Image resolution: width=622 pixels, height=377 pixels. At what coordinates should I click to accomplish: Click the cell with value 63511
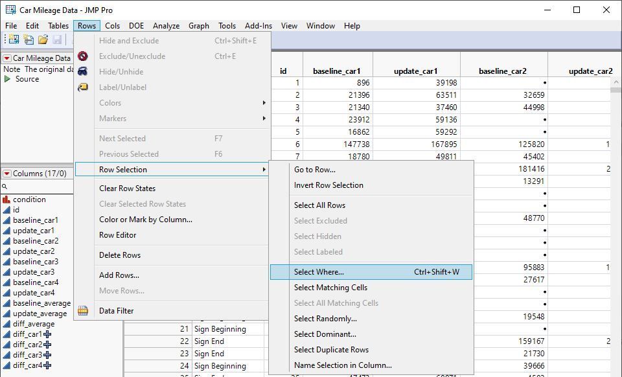417,95
